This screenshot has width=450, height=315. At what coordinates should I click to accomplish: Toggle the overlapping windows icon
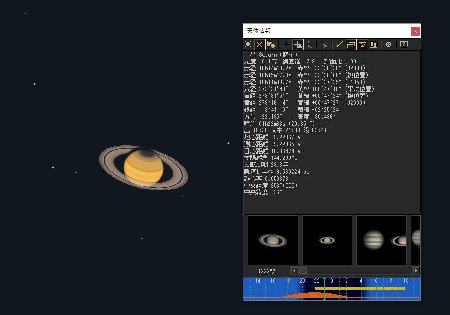351,44
